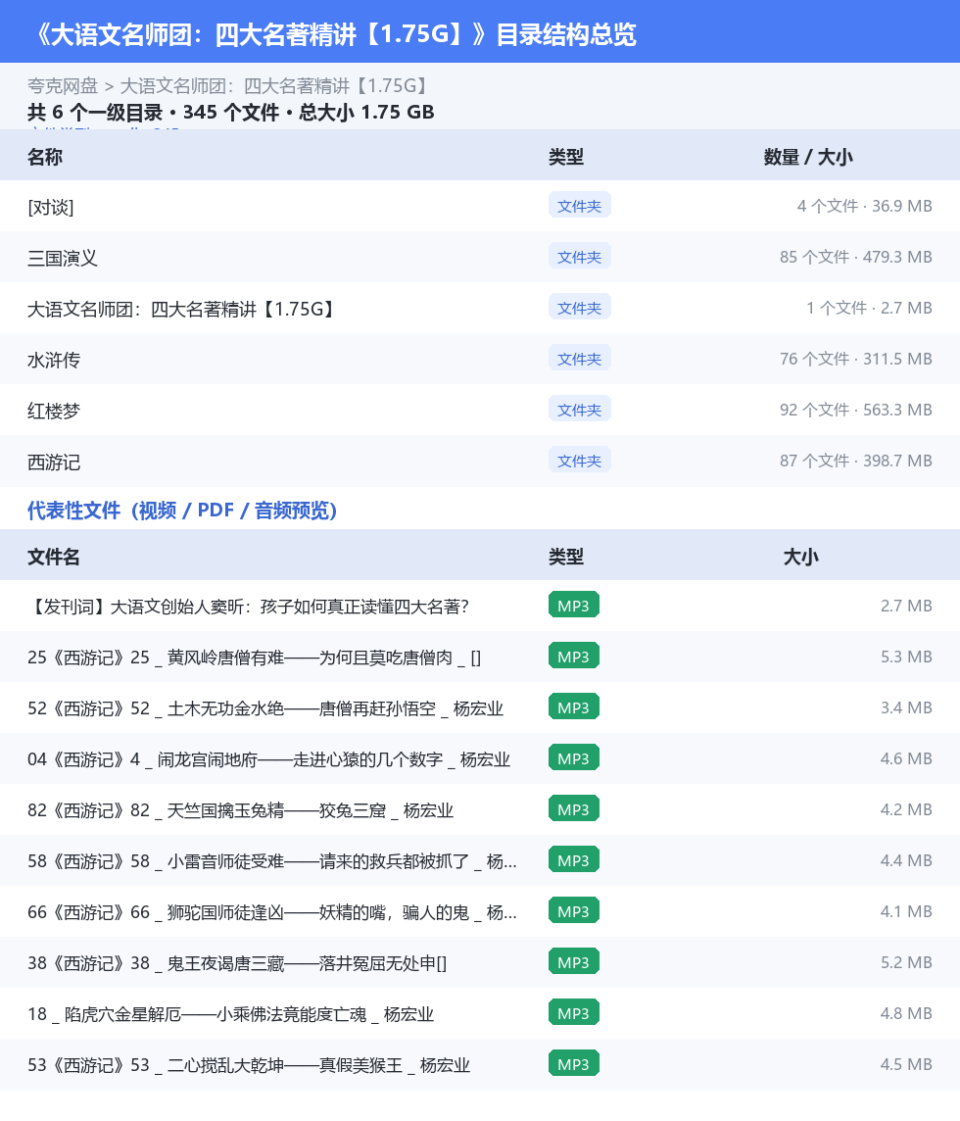Open the 水浒传 folder name
Image resolution: width=960 pixels, height=1121 pixels.
pos(54,360)
